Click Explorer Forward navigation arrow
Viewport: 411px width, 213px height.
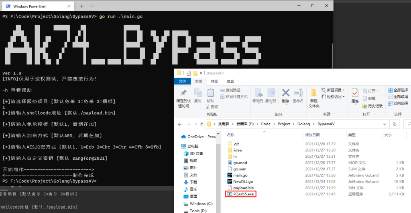[x=189, y=124]
